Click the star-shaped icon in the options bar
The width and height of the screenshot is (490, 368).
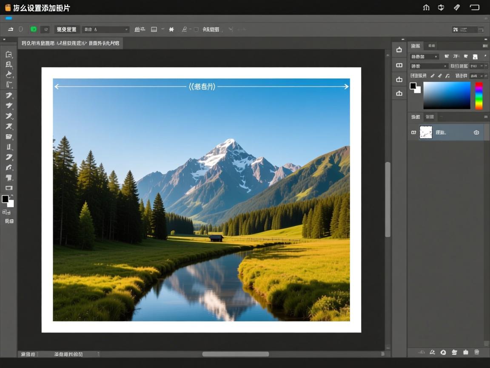point(171,29)
